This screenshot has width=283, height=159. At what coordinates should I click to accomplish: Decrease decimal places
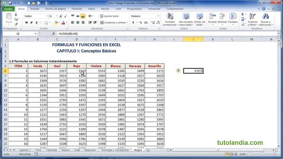click(158, 23)
